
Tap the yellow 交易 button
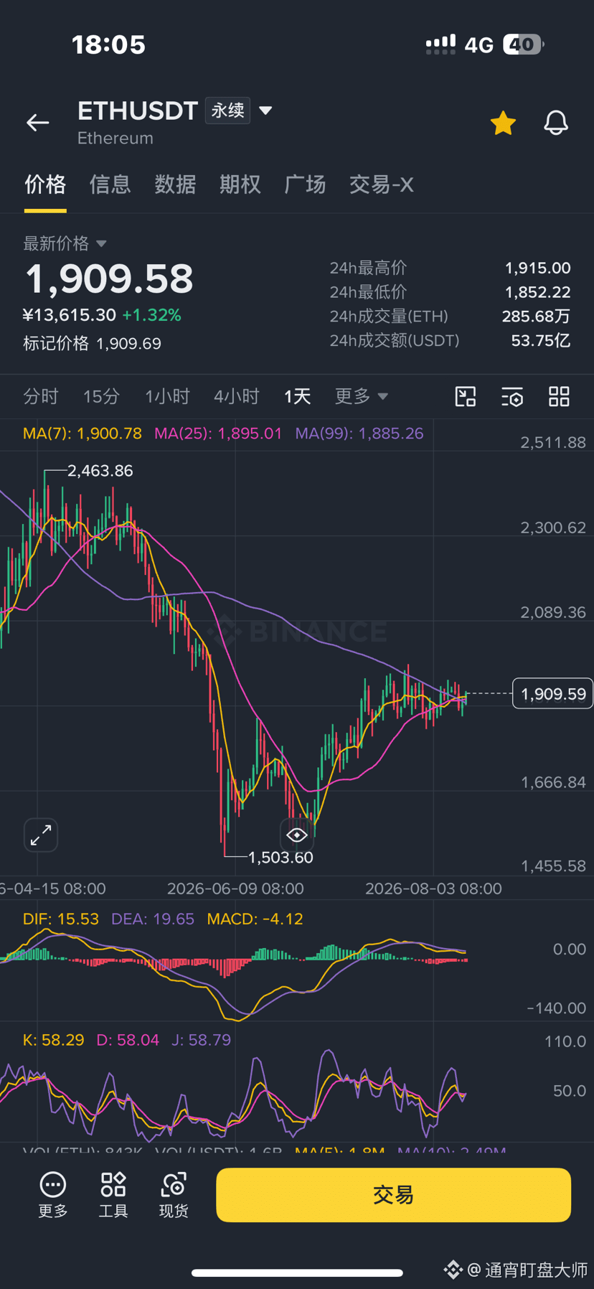point(393,1195)
